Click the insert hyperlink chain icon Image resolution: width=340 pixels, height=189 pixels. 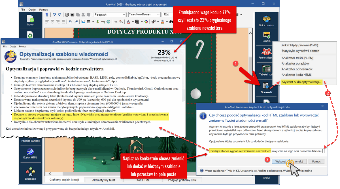(x=116, y=22)
